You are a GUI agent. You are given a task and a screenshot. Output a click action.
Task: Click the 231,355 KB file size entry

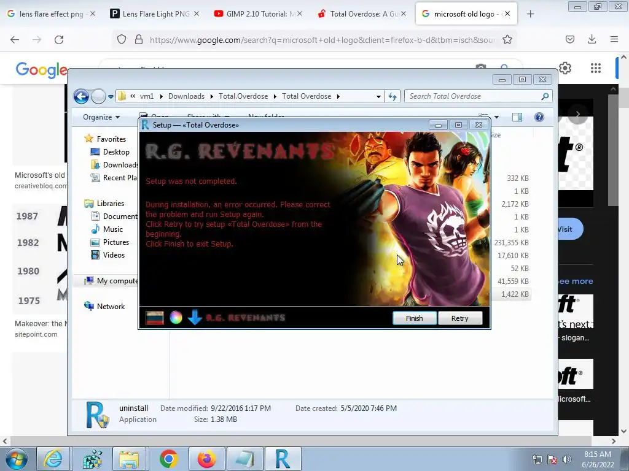tap(512, 243)
